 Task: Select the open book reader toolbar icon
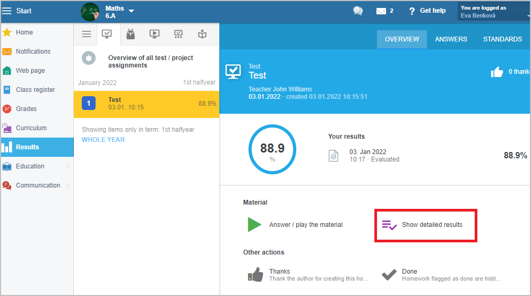tap(202, 34)
